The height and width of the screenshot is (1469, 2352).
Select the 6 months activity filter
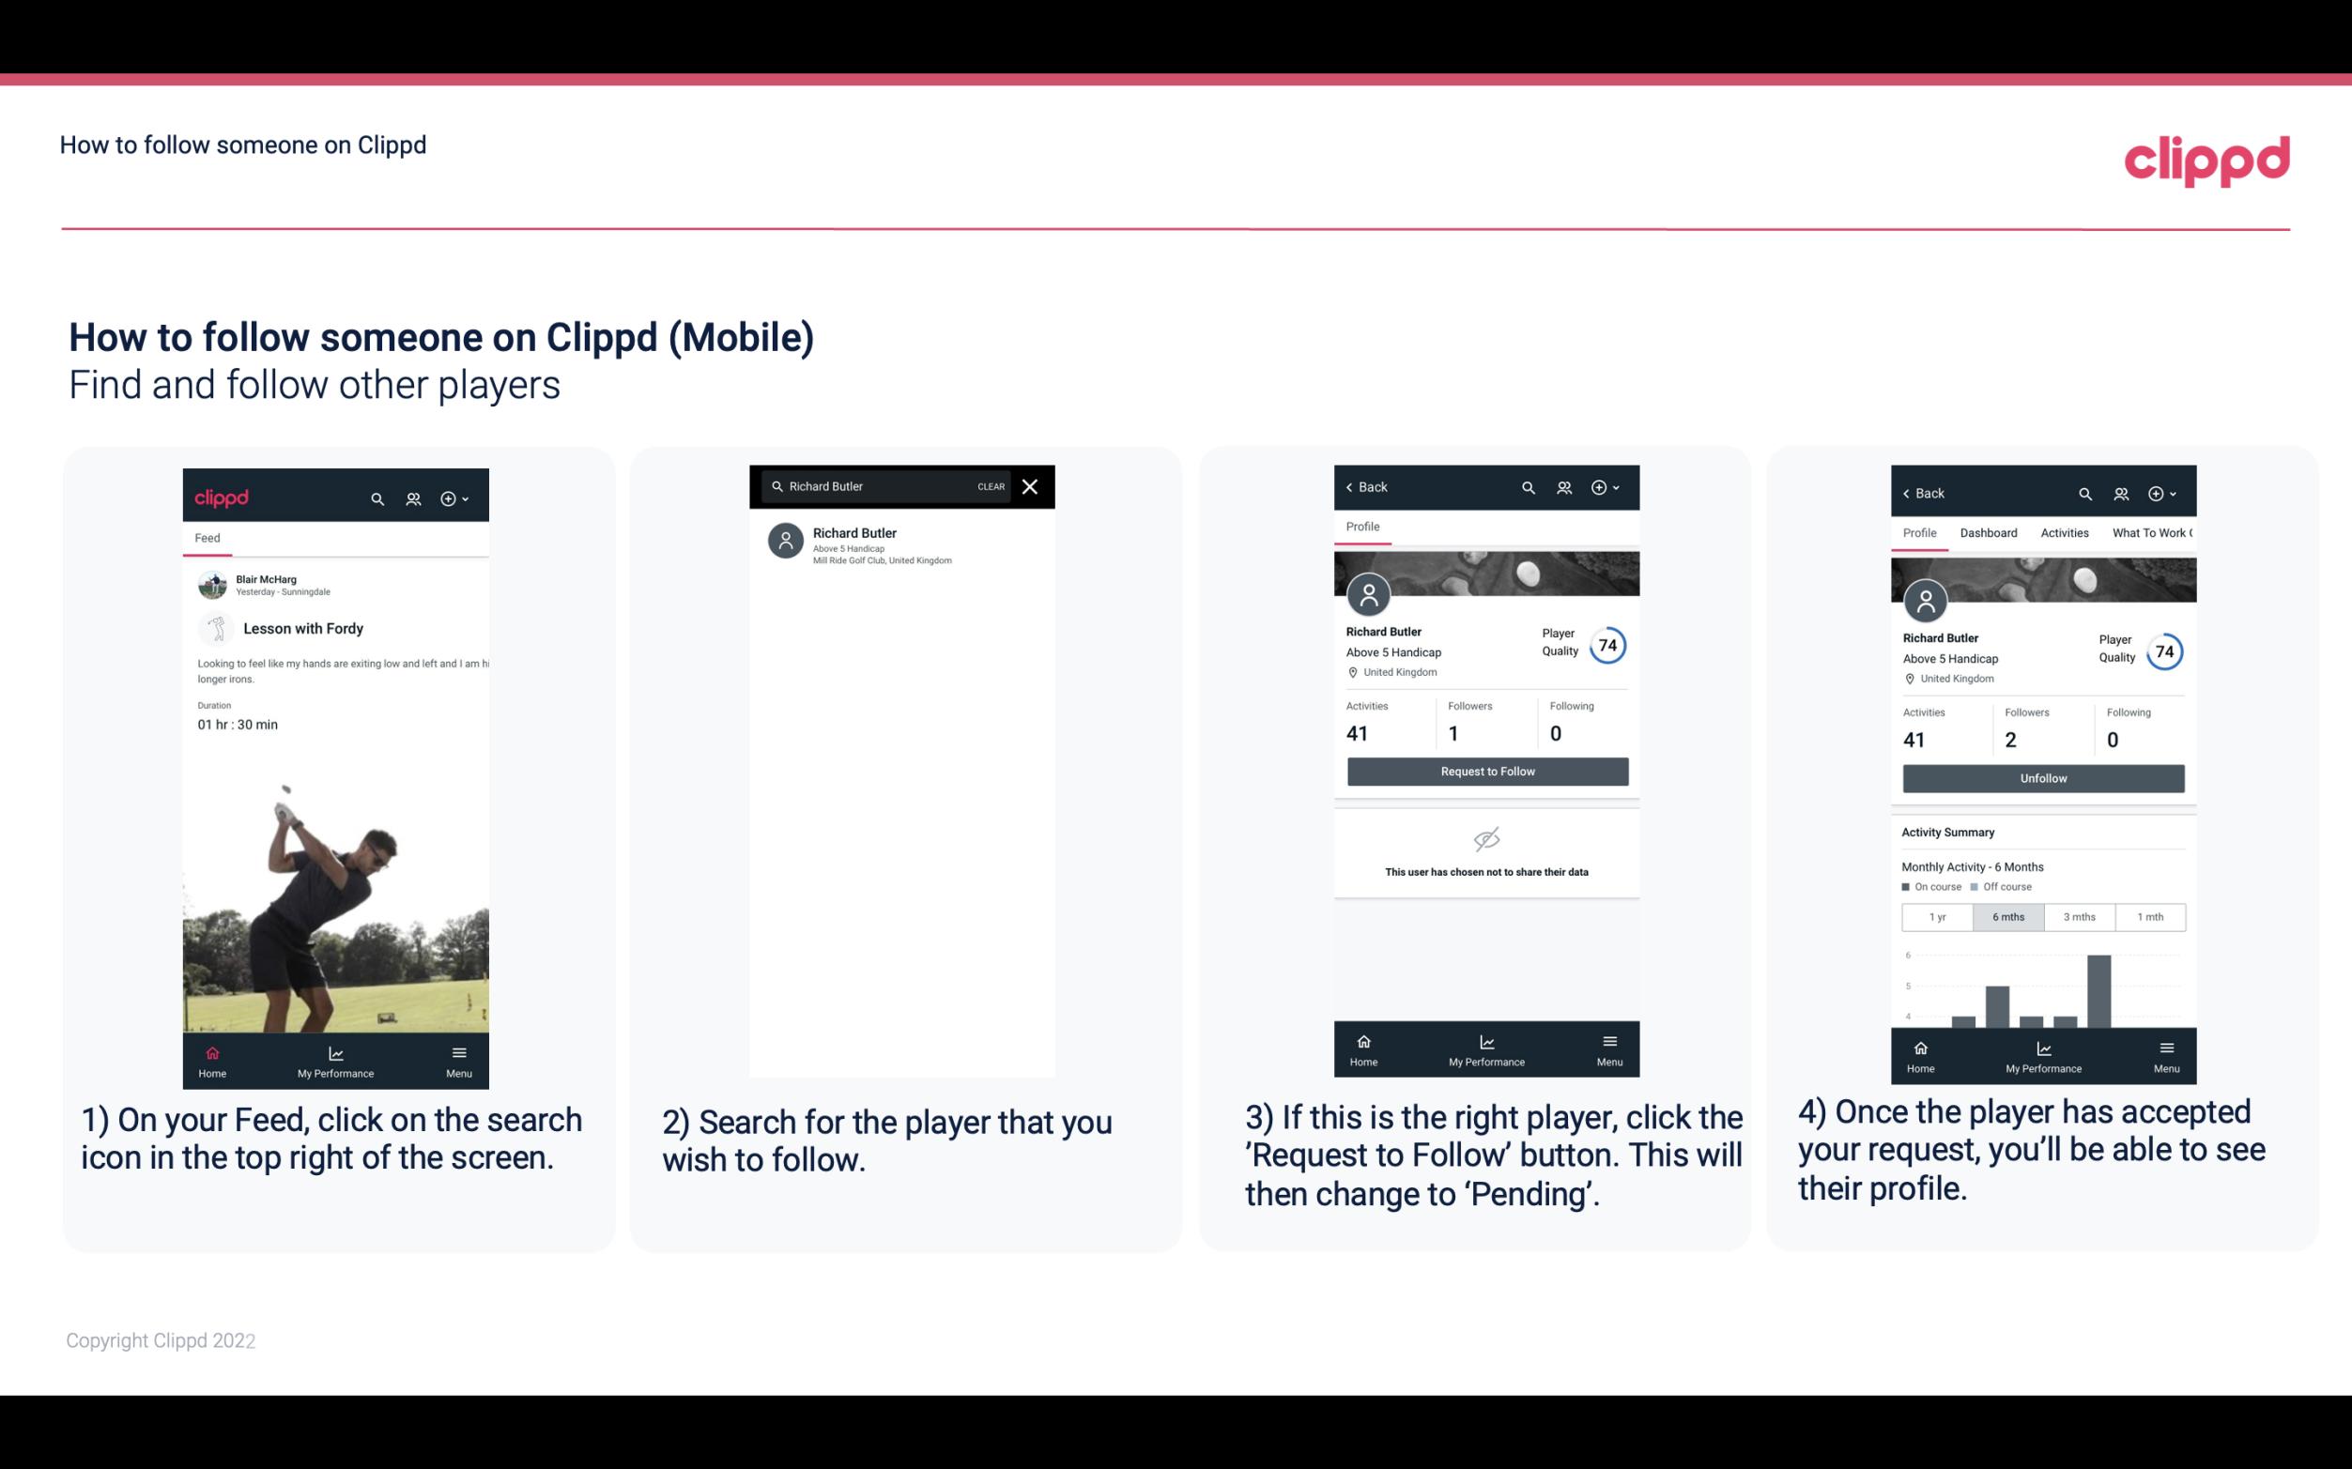click(2006, 915)
